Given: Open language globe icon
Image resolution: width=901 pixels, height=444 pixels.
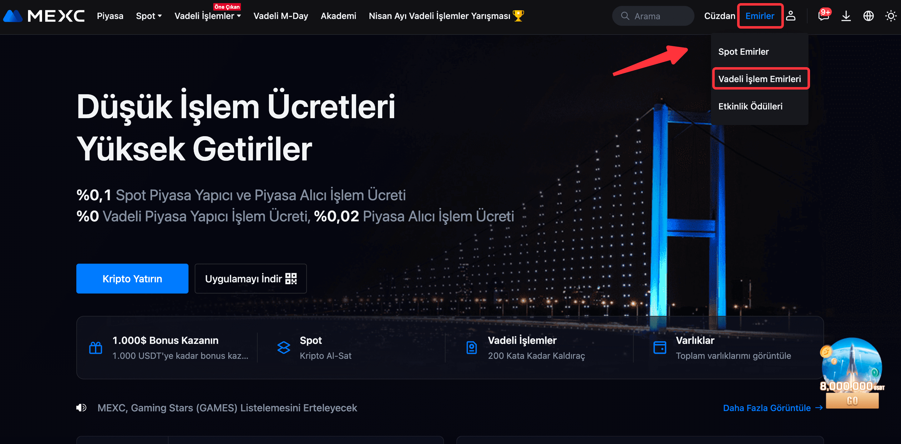Looking at the screenshot, I should (868, 16).
